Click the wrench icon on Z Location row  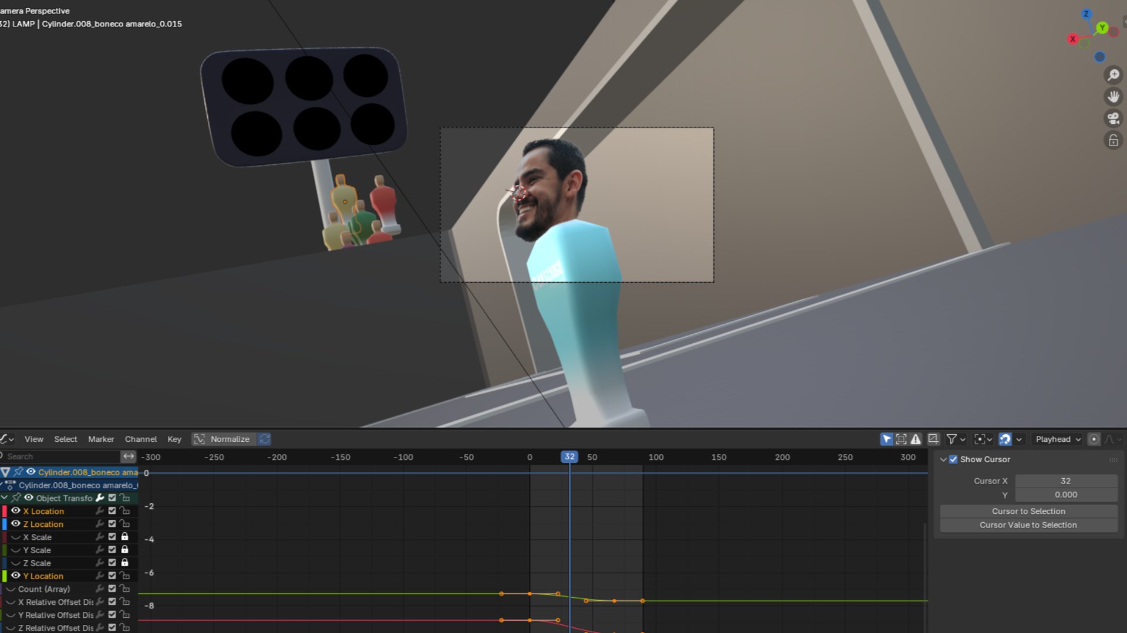click(100, 524)
